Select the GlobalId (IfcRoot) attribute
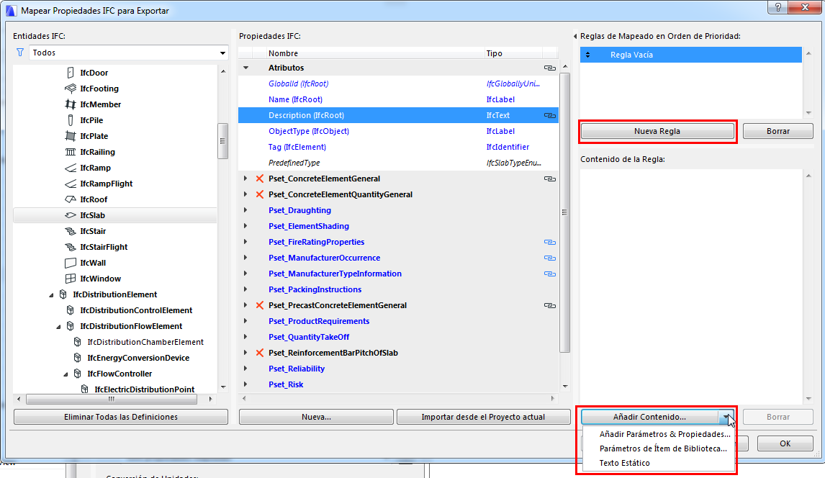This screenshot has height=478, width=825. coord(398,84)
